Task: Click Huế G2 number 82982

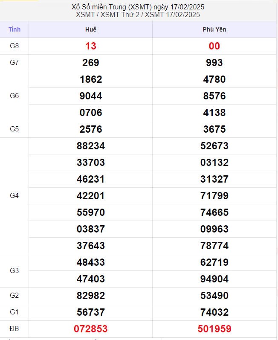Action: click(x=90, y=296)
